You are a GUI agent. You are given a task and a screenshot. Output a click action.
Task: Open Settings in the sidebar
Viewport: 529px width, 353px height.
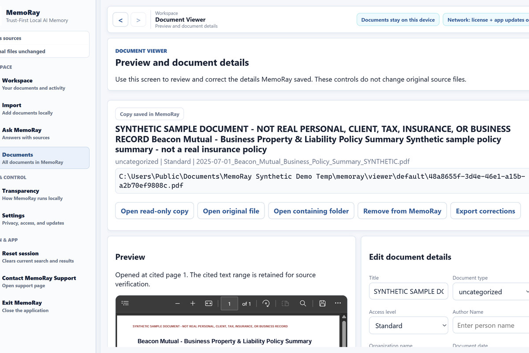click(x=44, y=219)
